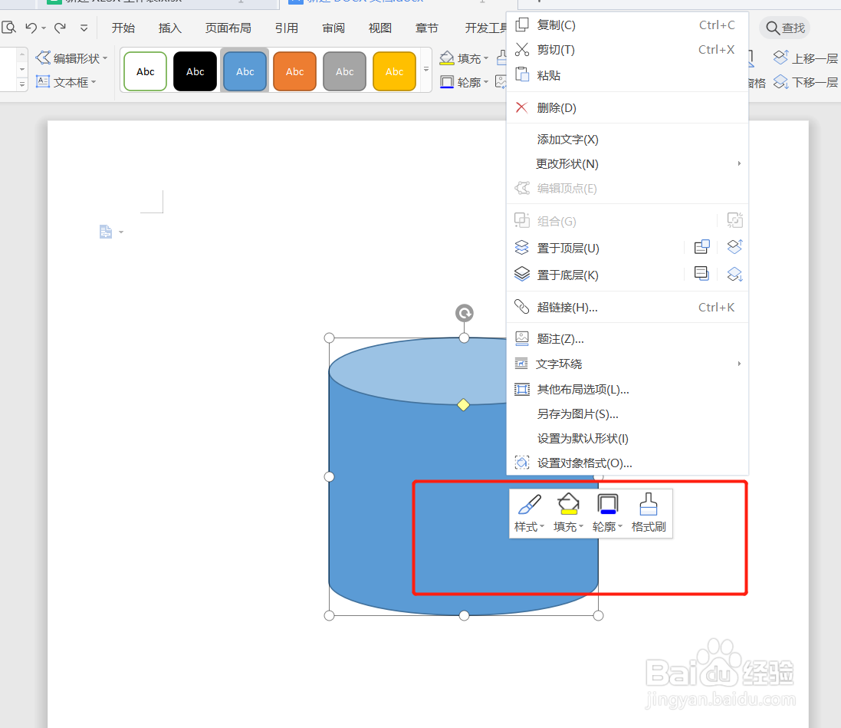Apply the white outlined Abc shape style
This screenshot has width=841, height=728.
146,71
